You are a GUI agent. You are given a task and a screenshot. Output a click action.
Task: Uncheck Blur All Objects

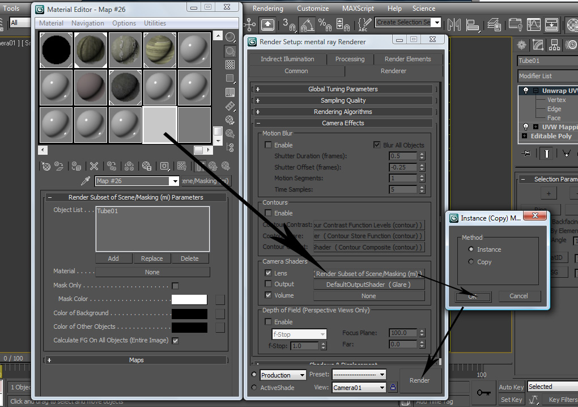pos(377,145)
